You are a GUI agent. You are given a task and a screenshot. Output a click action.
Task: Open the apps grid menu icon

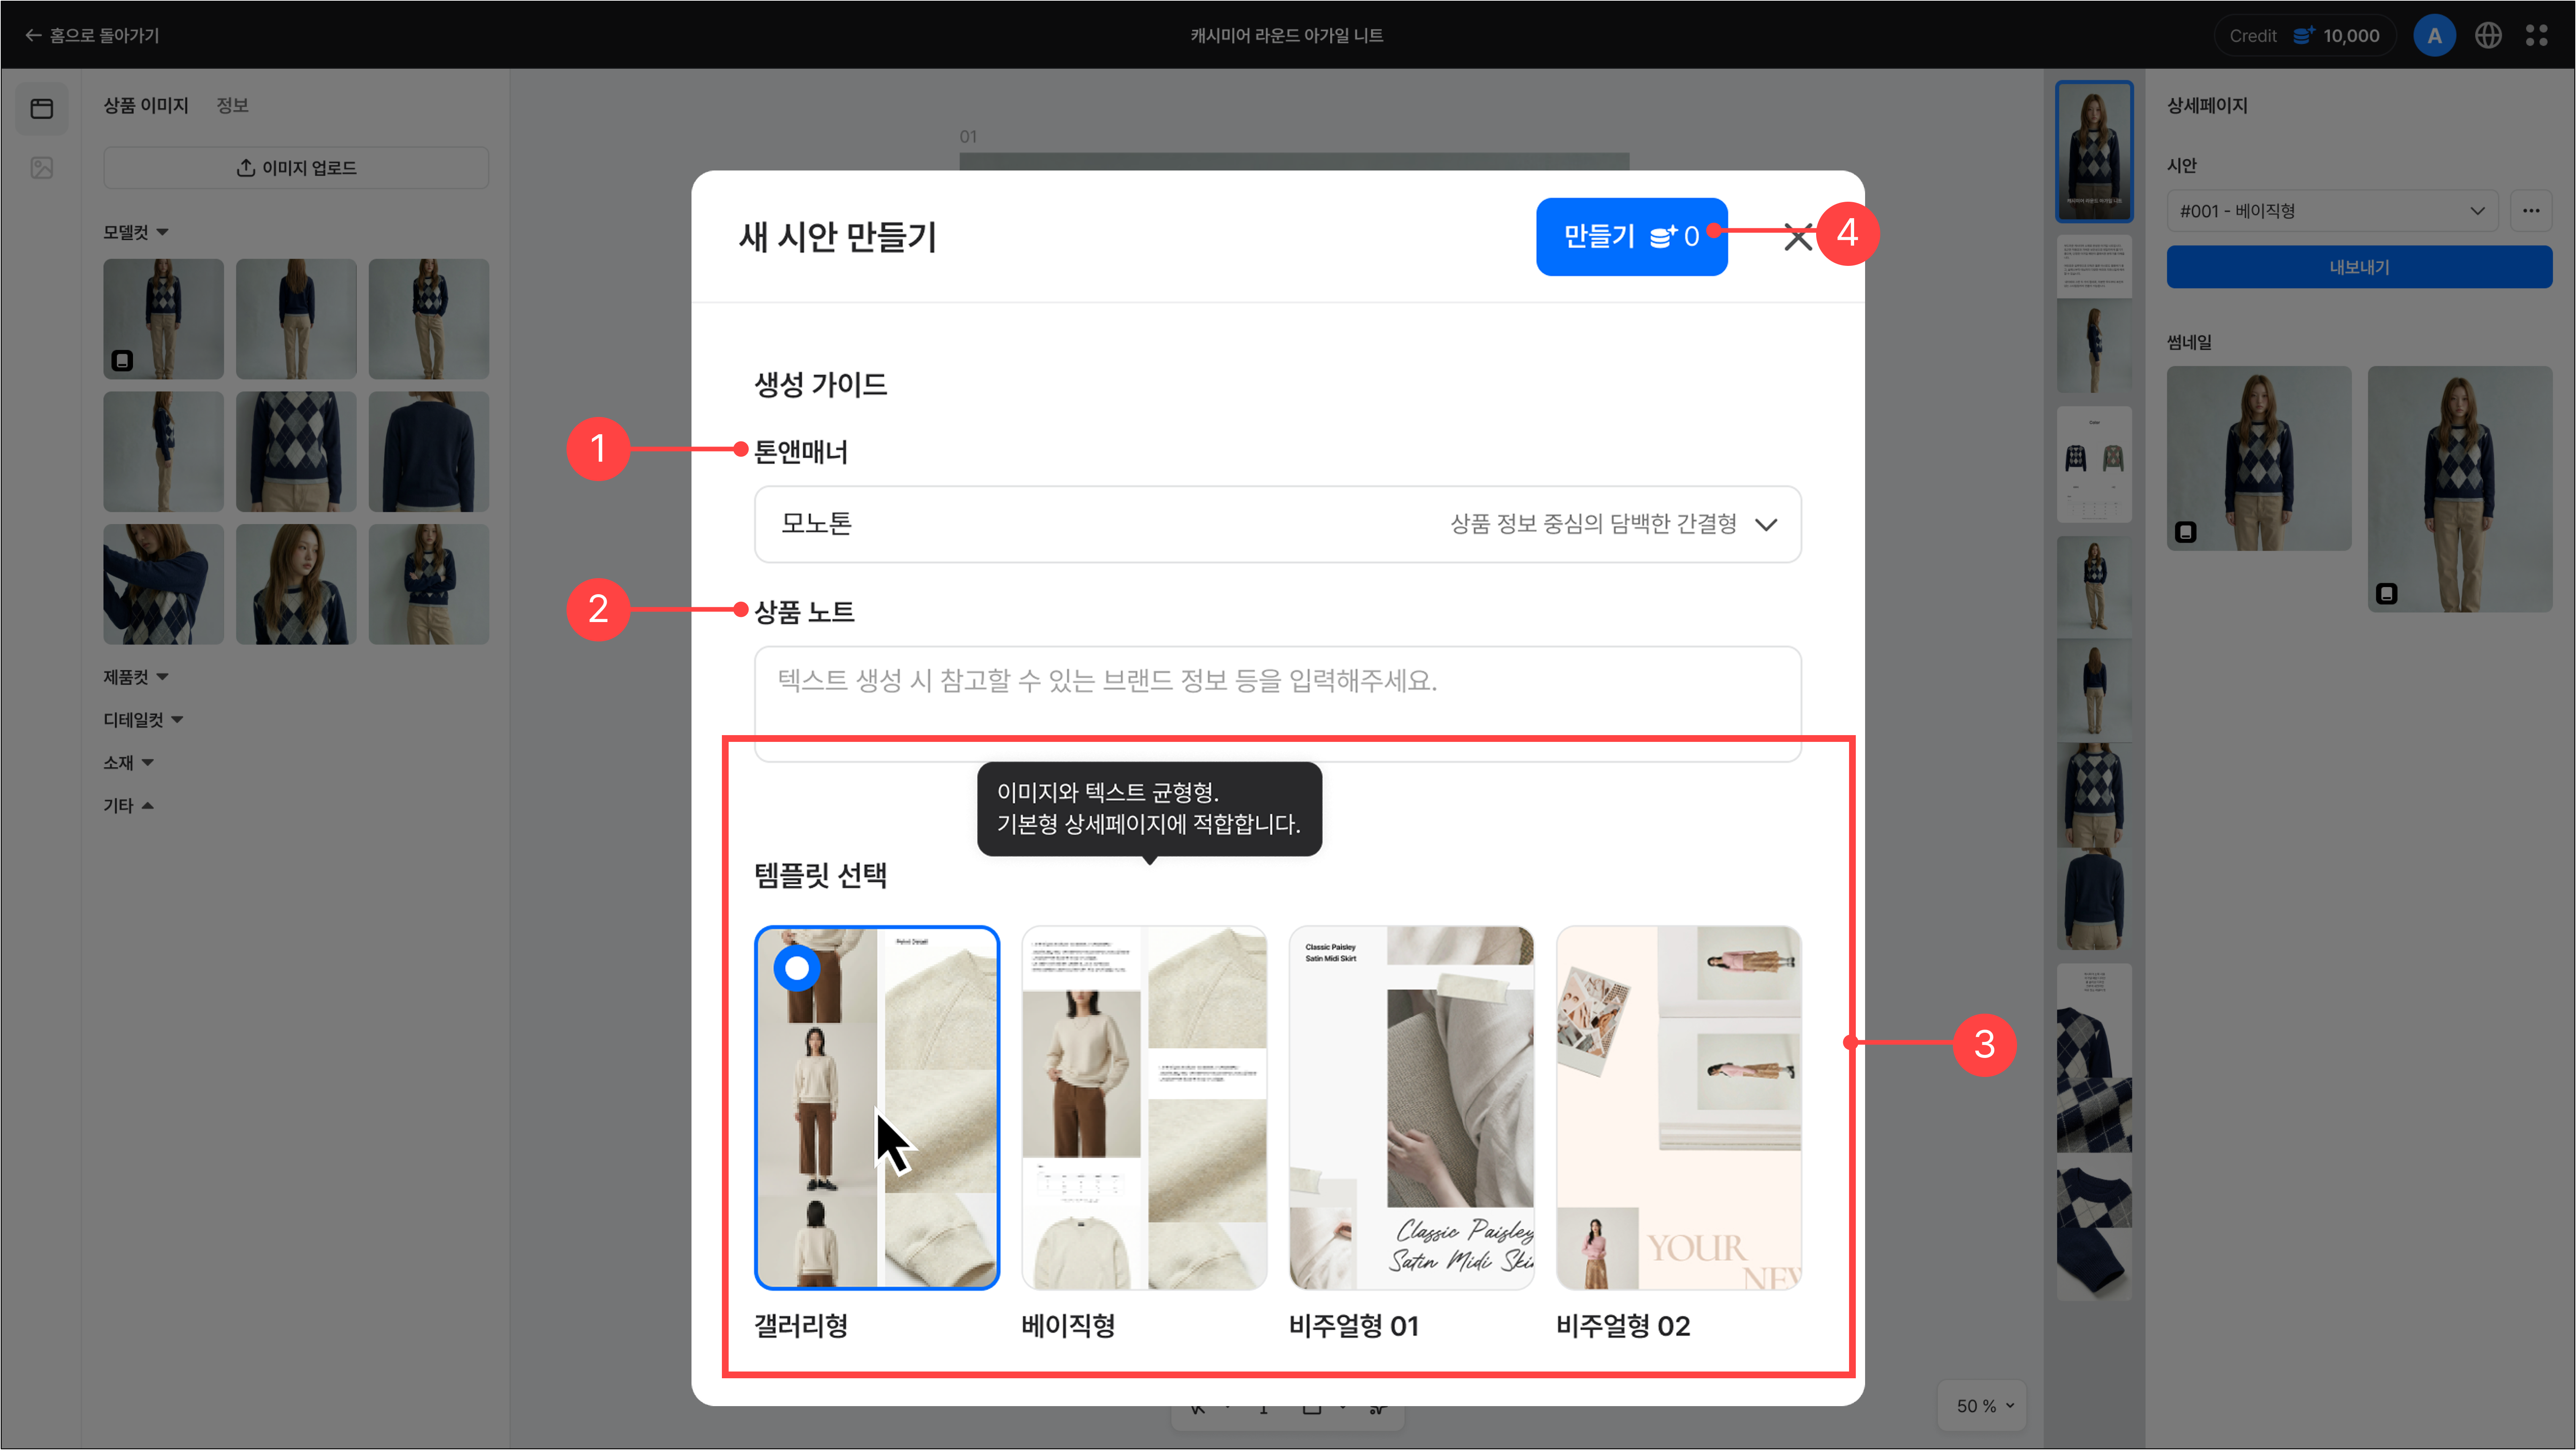[x=2537, y=36]
